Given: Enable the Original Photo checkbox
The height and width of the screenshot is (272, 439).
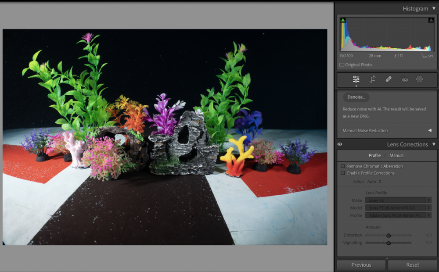Looking at the screenshot, I should tap(342, 64).
